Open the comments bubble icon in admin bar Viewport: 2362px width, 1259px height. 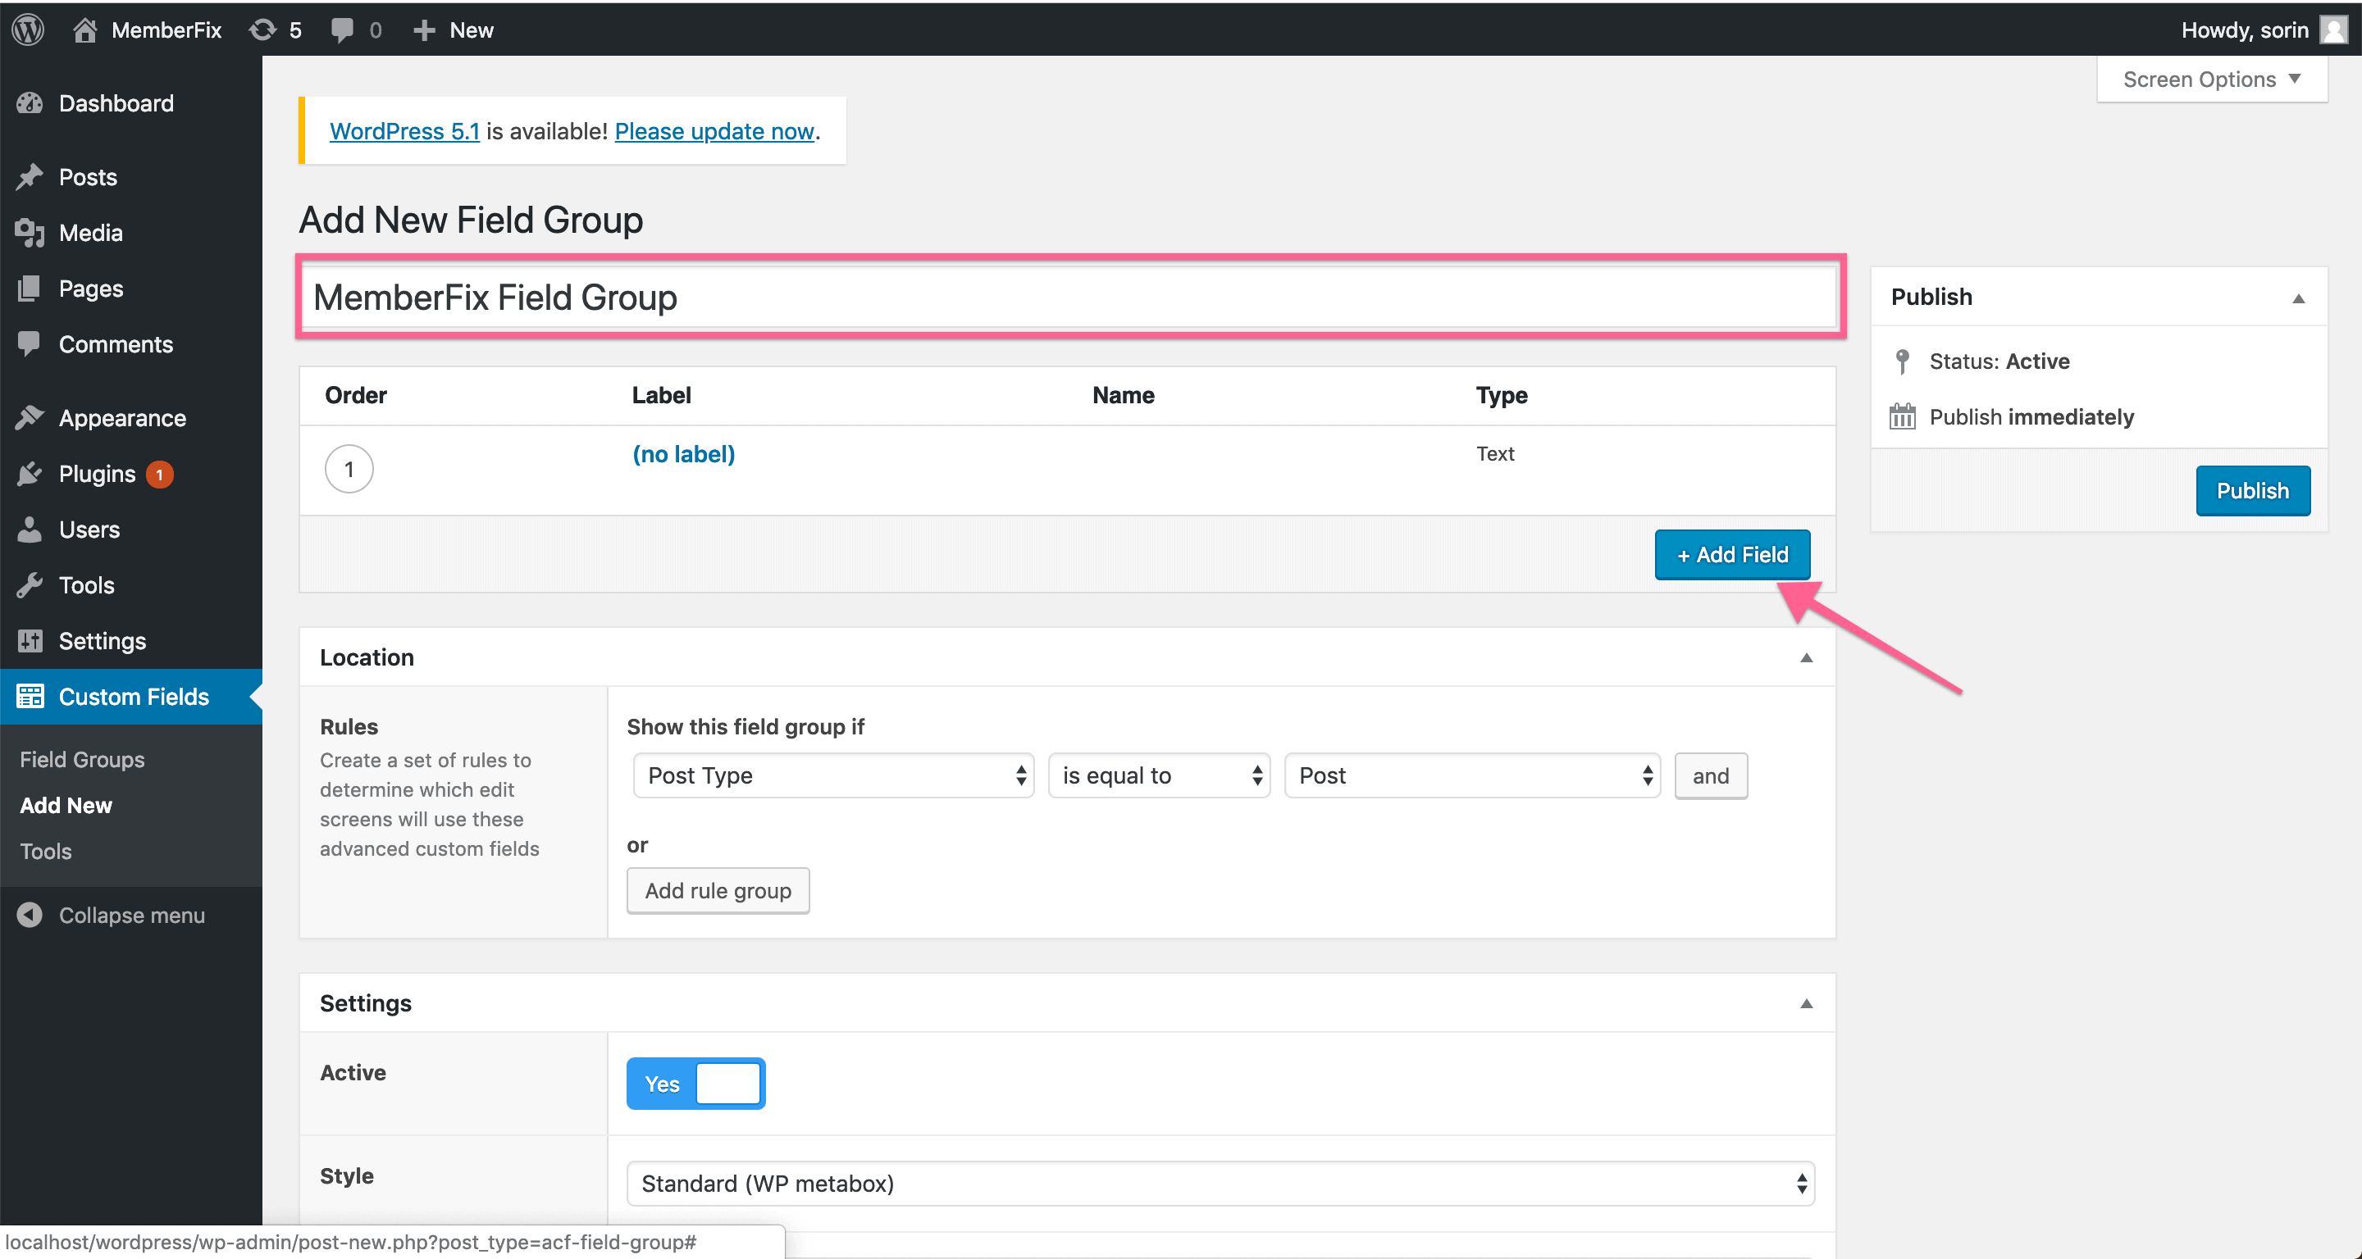(x=342, y=30)
